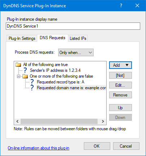Click the Edit... button
The height and width of the screenshot is (156, 146).
(120, 85)
